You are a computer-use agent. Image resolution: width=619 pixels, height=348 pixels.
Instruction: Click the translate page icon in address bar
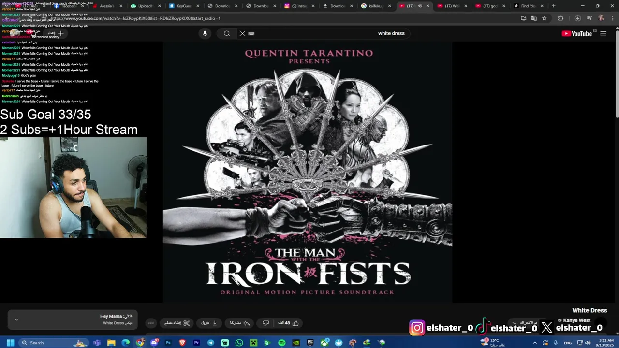(x=533, y=18)
